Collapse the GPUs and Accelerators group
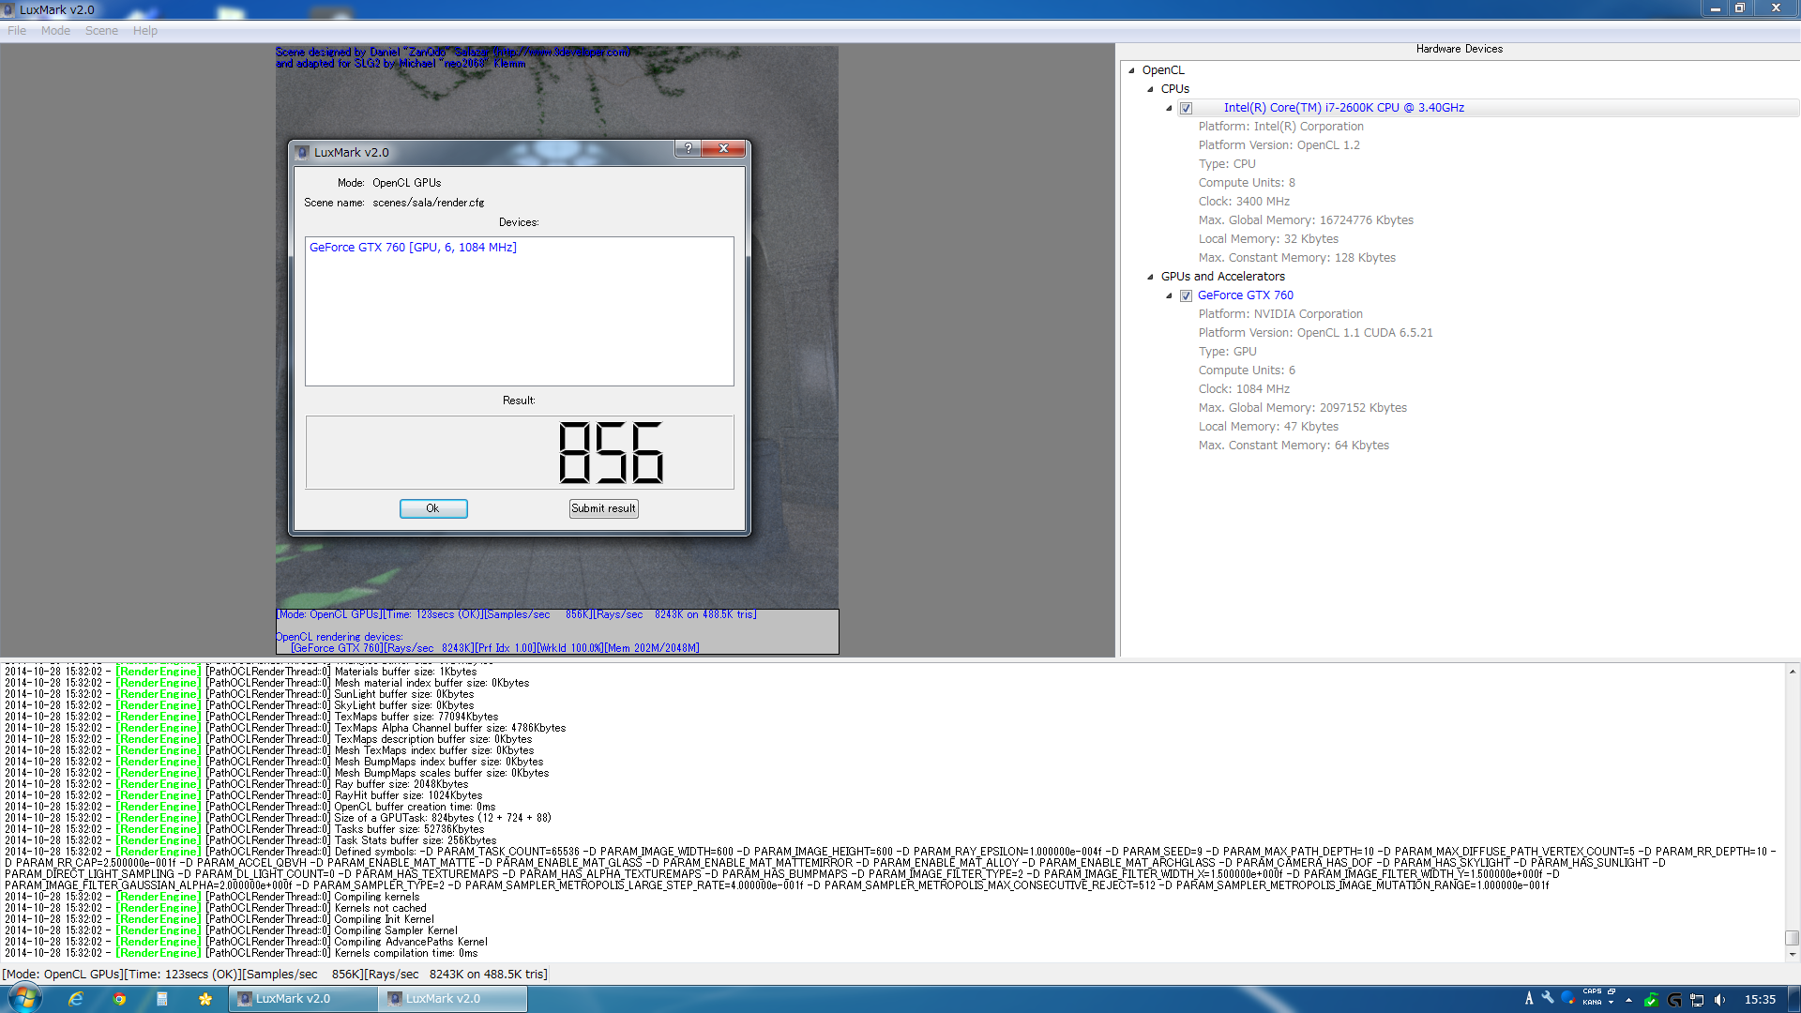Viewport: 1801px width, 1013px height. [x=1150, y=277]
